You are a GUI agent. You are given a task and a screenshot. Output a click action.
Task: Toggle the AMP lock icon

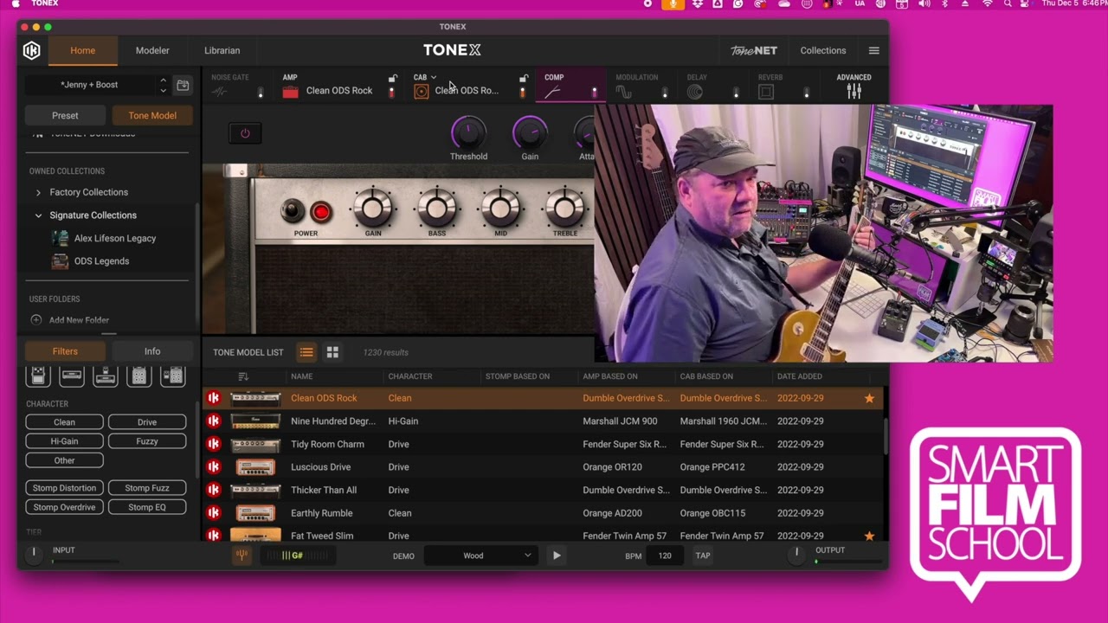pos(392,78)
